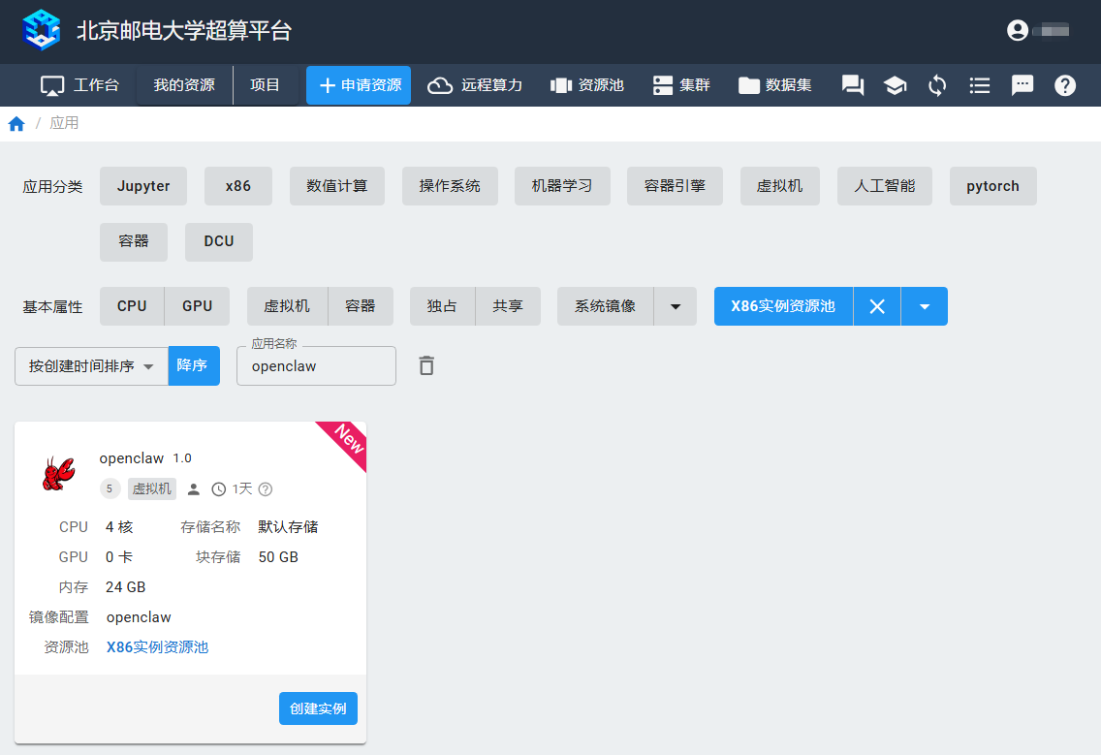Toggle 降序 sort order

point(194,366)
